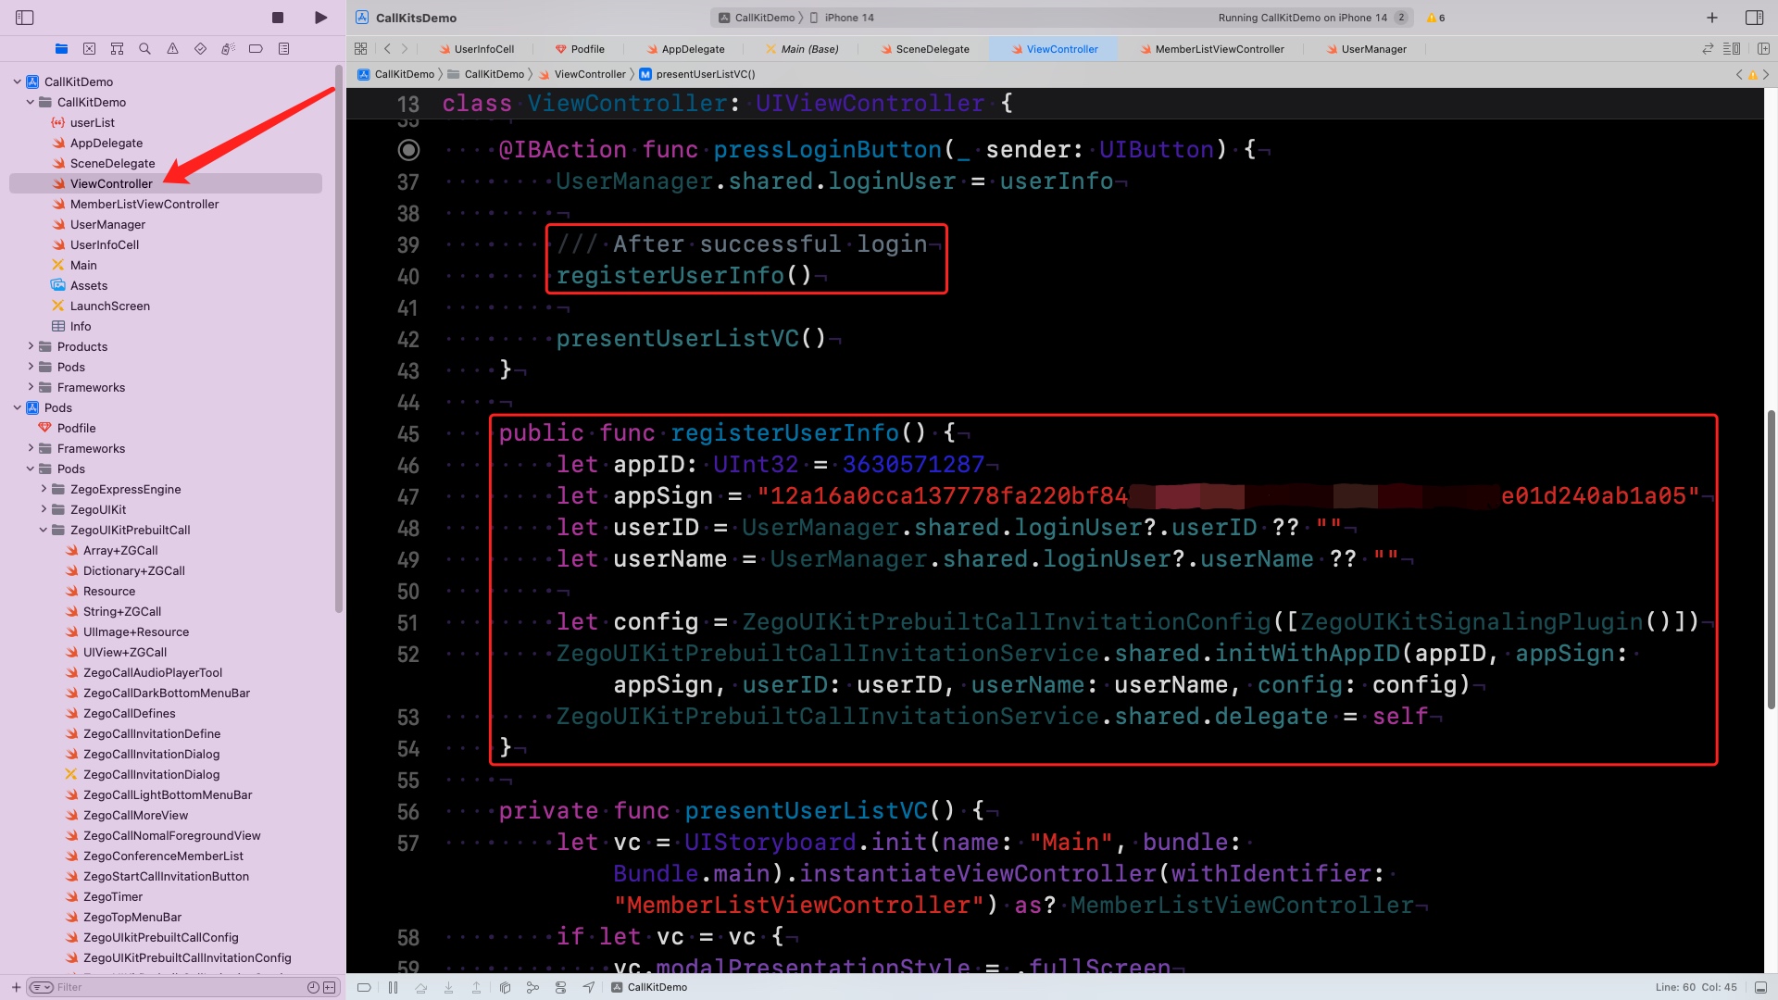Open UserManager file in navigator
Viewport: 1778px width, 1000px height.
(x=107, y=225)
